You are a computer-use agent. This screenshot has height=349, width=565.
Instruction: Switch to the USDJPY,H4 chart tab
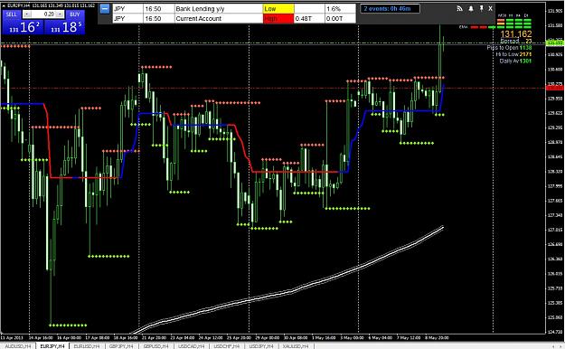(x=261, y=346)
